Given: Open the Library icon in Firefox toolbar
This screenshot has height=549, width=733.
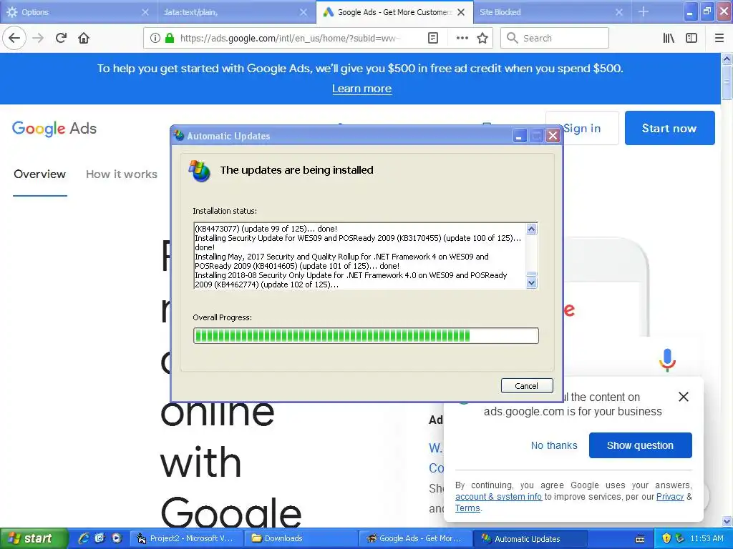Looking at the screenshot, I should pos(669,38).
